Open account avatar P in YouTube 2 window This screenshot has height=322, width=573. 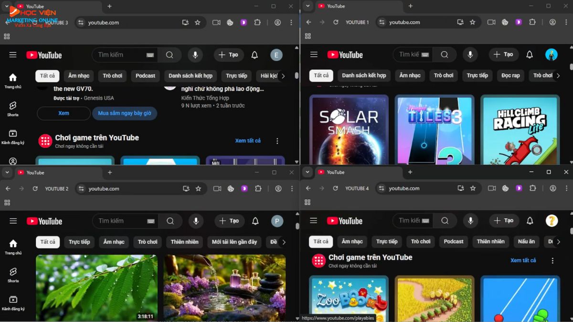(277, 221)
